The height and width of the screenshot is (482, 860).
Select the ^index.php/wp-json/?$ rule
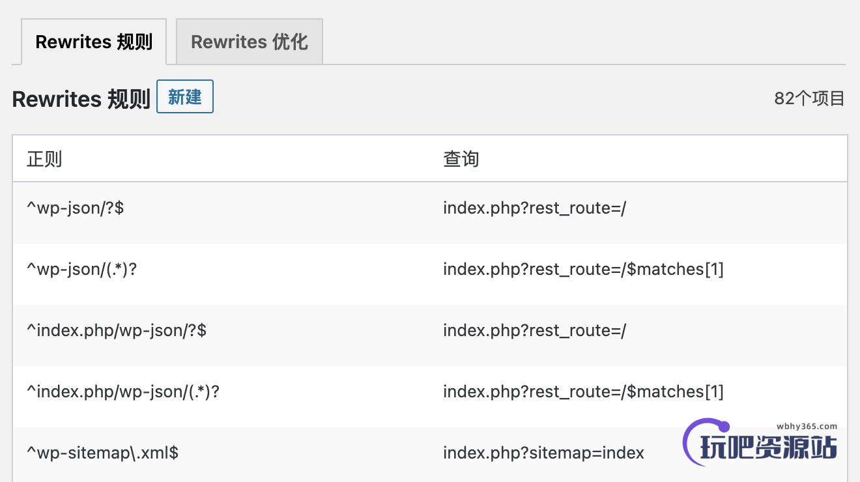117,330
